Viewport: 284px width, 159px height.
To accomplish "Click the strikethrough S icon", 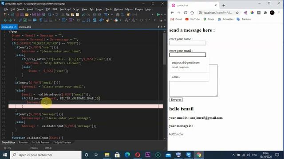I will (146, 20).
